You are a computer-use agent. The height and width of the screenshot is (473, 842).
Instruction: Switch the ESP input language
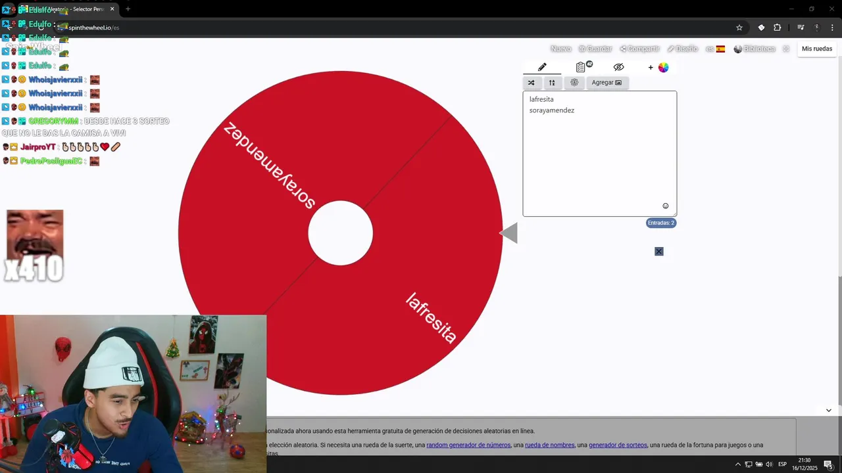[x=783, y=464]
